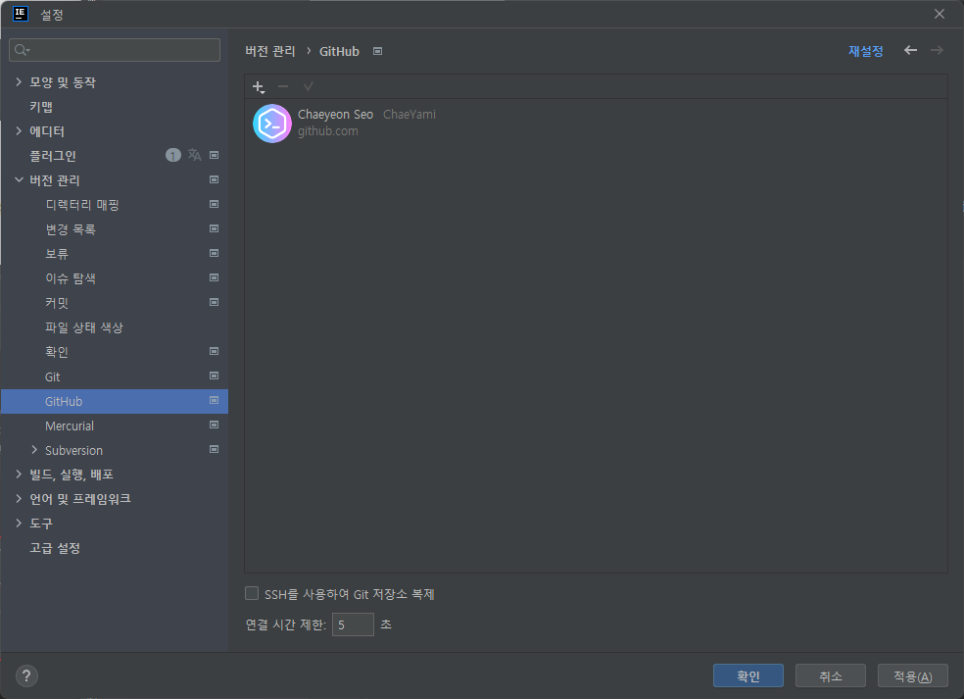This screenshot has height=699, width=964.
Task: Click project icon on 이슈 탐색 row
Action: point(214,277)
